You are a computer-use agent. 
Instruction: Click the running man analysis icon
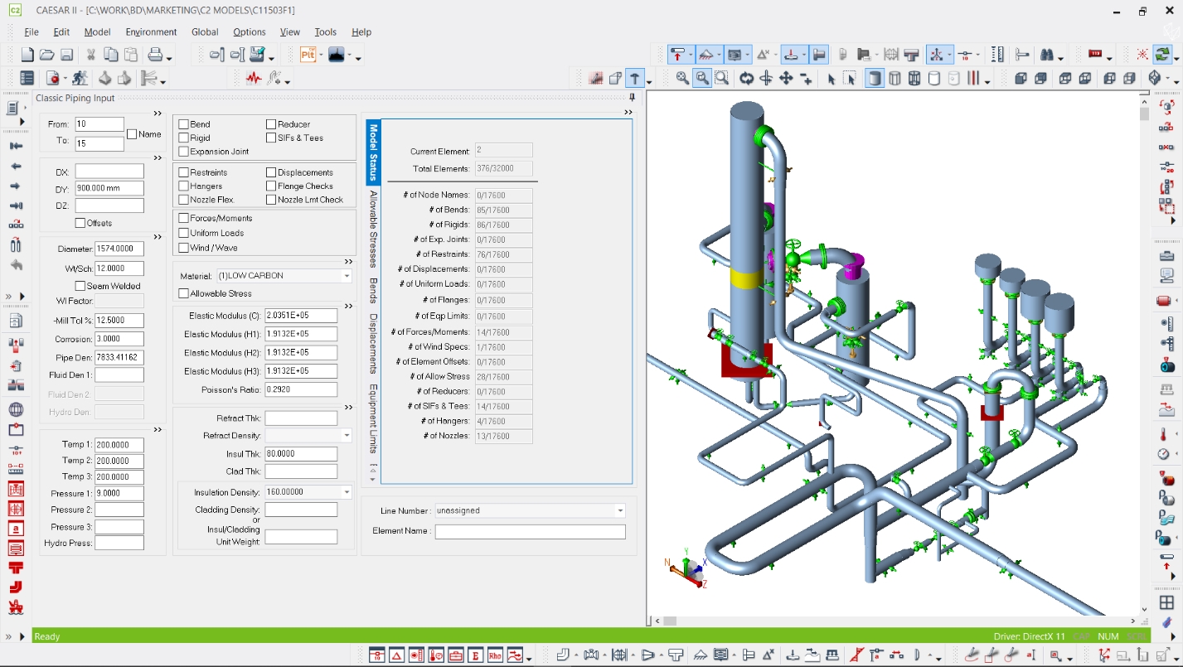click(80, 79)
